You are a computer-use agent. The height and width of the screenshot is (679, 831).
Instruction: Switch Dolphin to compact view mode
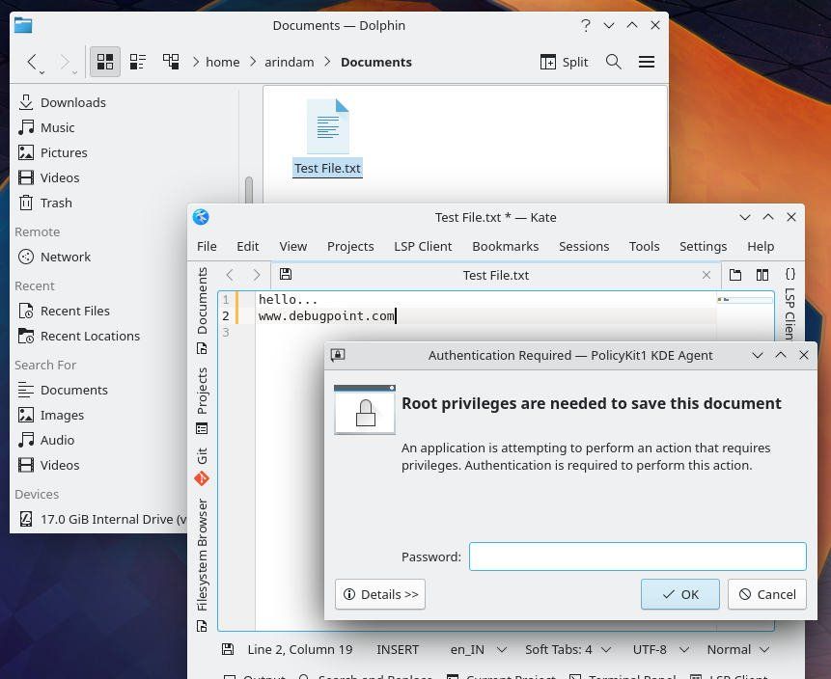[138, 62]
